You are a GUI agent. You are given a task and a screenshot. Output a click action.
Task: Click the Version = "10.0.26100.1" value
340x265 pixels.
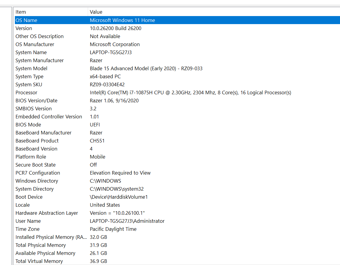click(117, 213)
